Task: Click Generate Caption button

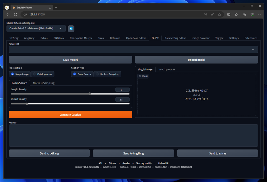Action: (70, 115)
